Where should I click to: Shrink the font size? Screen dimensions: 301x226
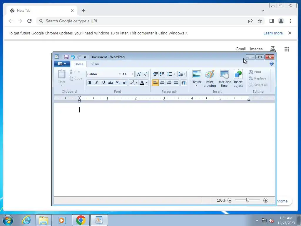coord(145,74)
